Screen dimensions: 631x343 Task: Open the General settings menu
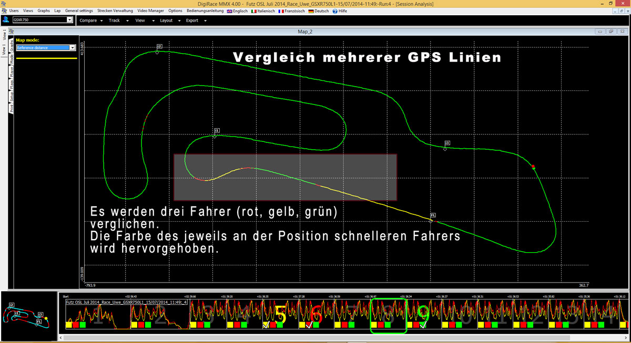pyautogui.click(x=79, y=11)
